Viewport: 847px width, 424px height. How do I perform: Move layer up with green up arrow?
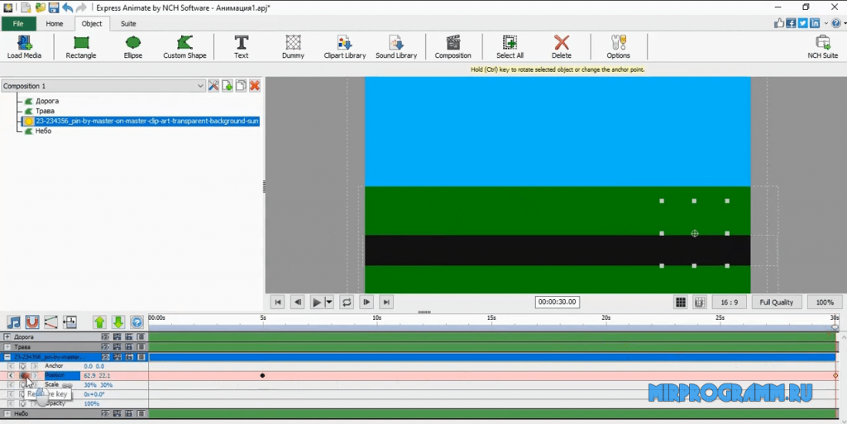click(100, 322)
